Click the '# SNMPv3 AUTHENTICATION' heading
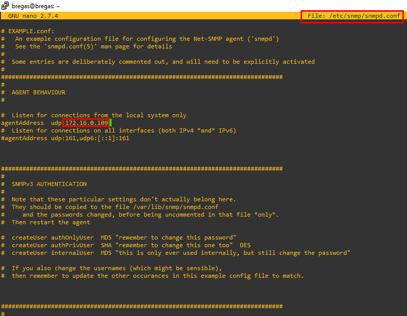Viewport: 407px width, 316px height. click(44, 184)
